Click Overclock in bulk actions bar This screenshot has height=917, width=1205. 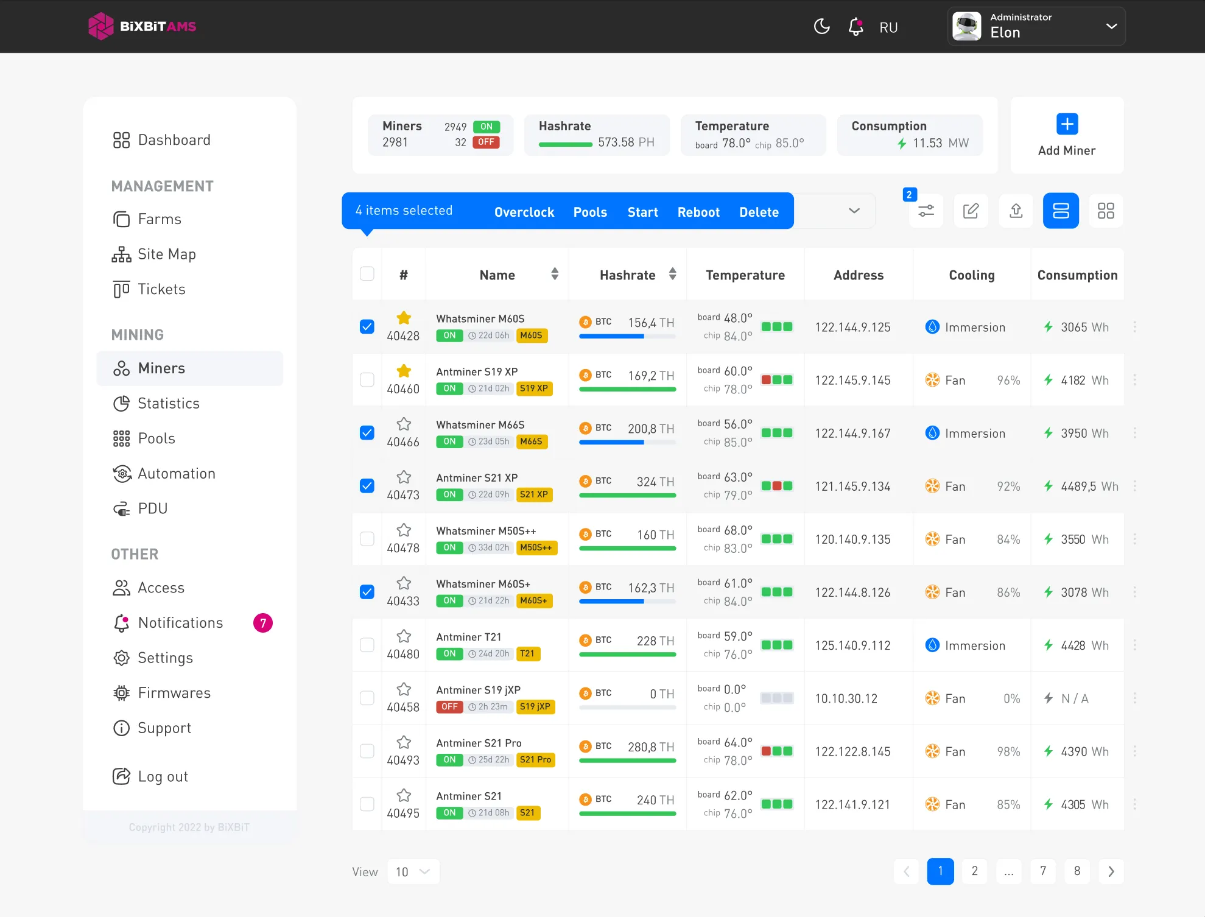pos(524,212)
